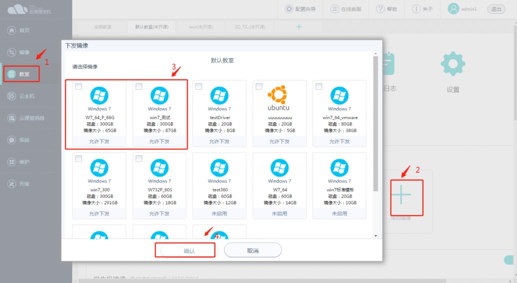Click the 教室 classroom sidebar icon

pos(11,74)
